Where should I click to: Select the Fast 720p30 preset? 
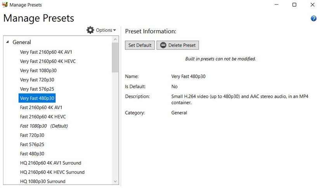32,135
